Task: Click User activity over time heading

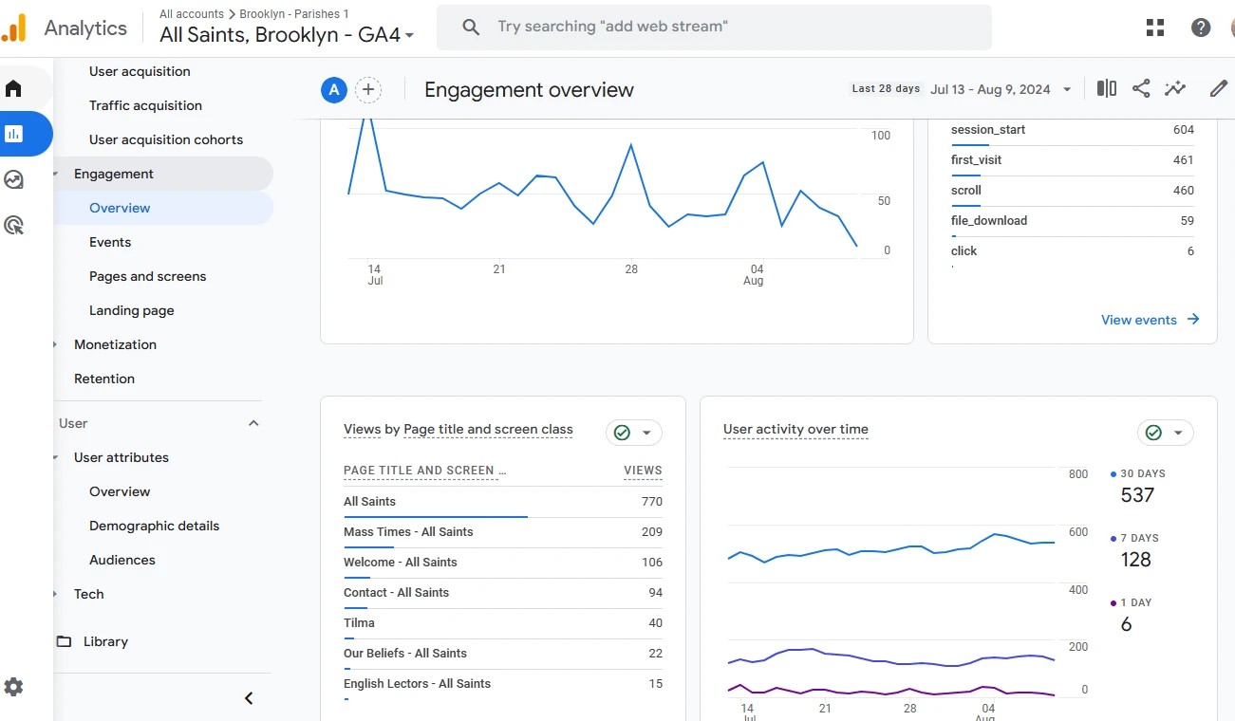Action: click(x=795, y=430)
